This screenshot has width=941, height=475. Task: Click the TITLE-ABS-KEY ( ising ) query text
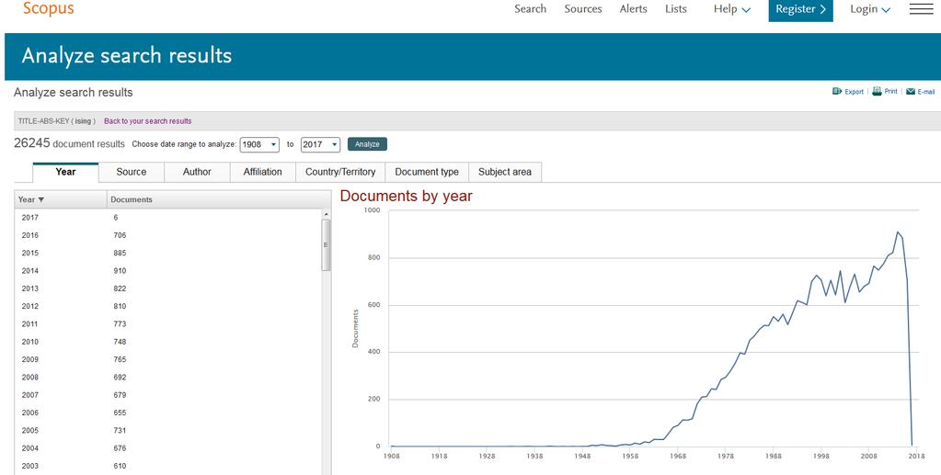click(x=57, y=121)
